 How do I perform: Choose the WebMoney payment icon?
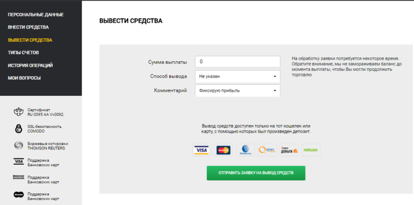(x=245, y=150)
